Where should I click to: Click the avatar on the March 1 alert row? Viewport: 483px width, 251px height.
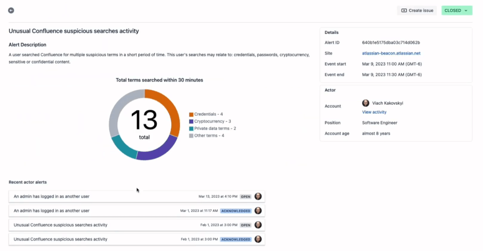(258, 211)
